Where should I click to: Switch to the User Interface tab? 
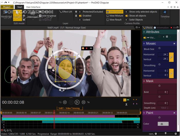coord(33,7)
